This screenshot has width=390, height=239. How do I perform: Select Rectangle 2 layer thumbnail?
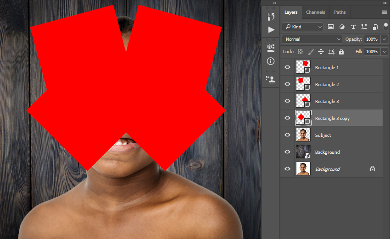303,84
